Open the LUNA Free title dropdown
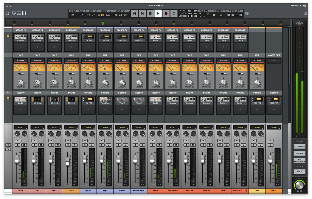This screenshot has height=199, width=312. [x=156, y=5]
